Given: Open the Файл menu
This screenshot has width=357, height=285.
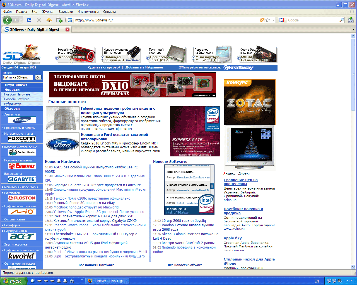Looking at the screenshot, I should pos(8,12).
